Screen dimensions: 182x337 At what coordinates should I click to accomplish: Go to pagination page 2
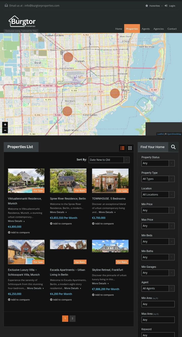72,318
